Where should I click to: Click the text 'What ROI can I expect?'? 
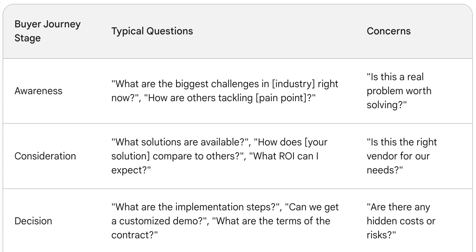pyautogui.click(x=215, y=163)
